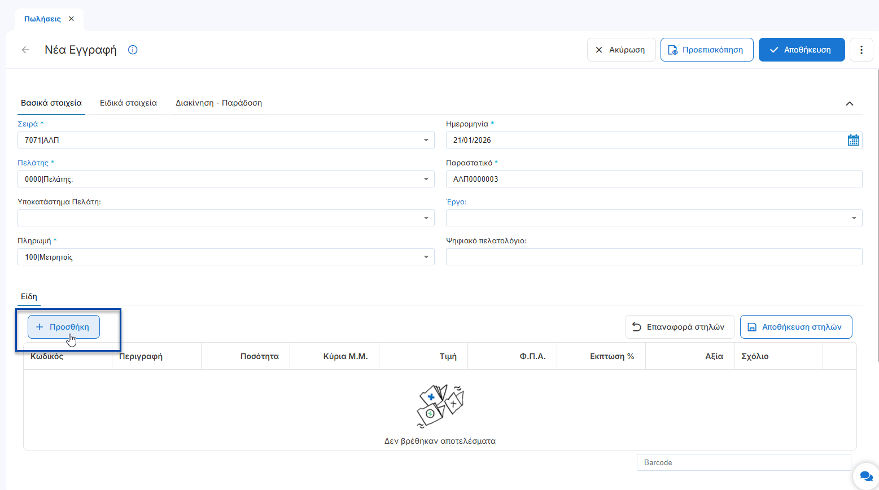Image resolution: width=879 pixels, height=490 pixels.
Task: Click the info icon beside Νέα Εγγραφή
Action: click(x=133, y=50)
